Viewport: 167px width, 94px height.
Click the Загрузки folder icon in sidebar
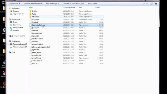(x=11, y=11)
